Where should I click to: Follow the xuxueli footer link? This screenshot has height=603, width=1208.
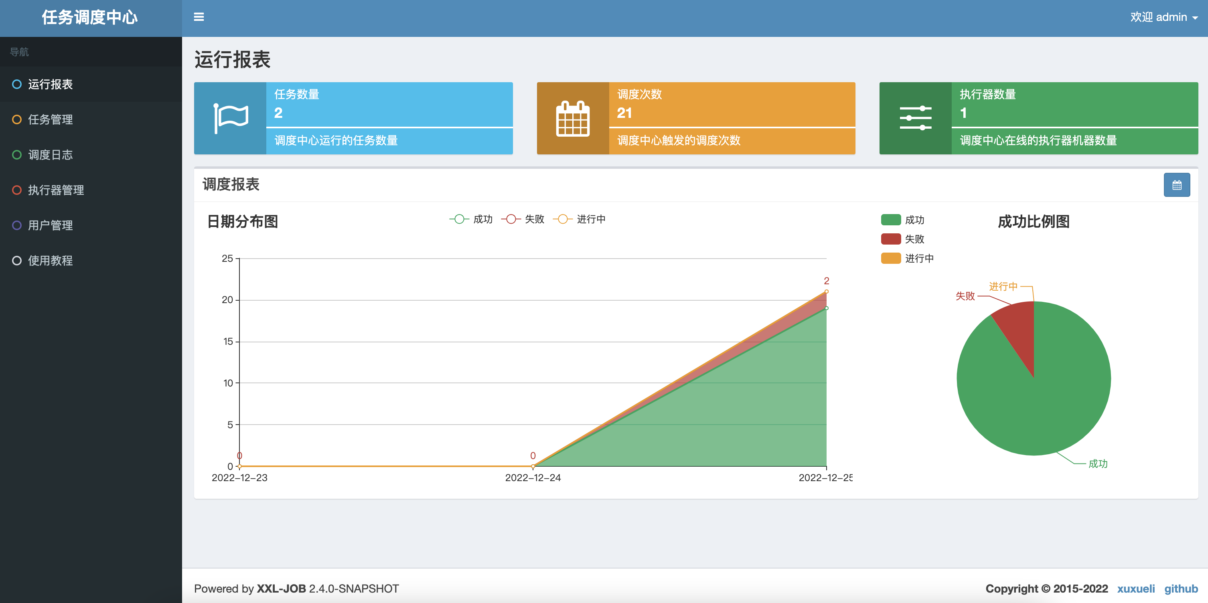1135,589
